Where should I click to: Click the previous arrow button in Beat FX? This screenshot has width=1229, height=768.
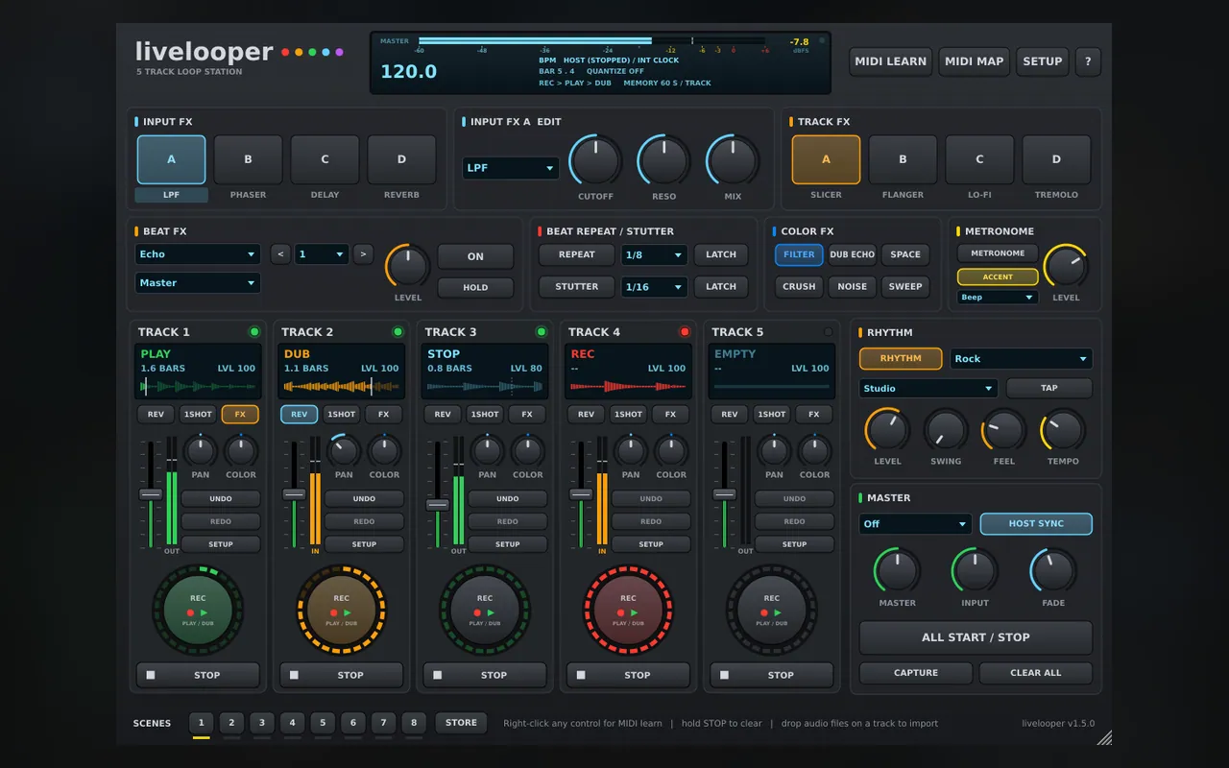(x=280, y=254)
